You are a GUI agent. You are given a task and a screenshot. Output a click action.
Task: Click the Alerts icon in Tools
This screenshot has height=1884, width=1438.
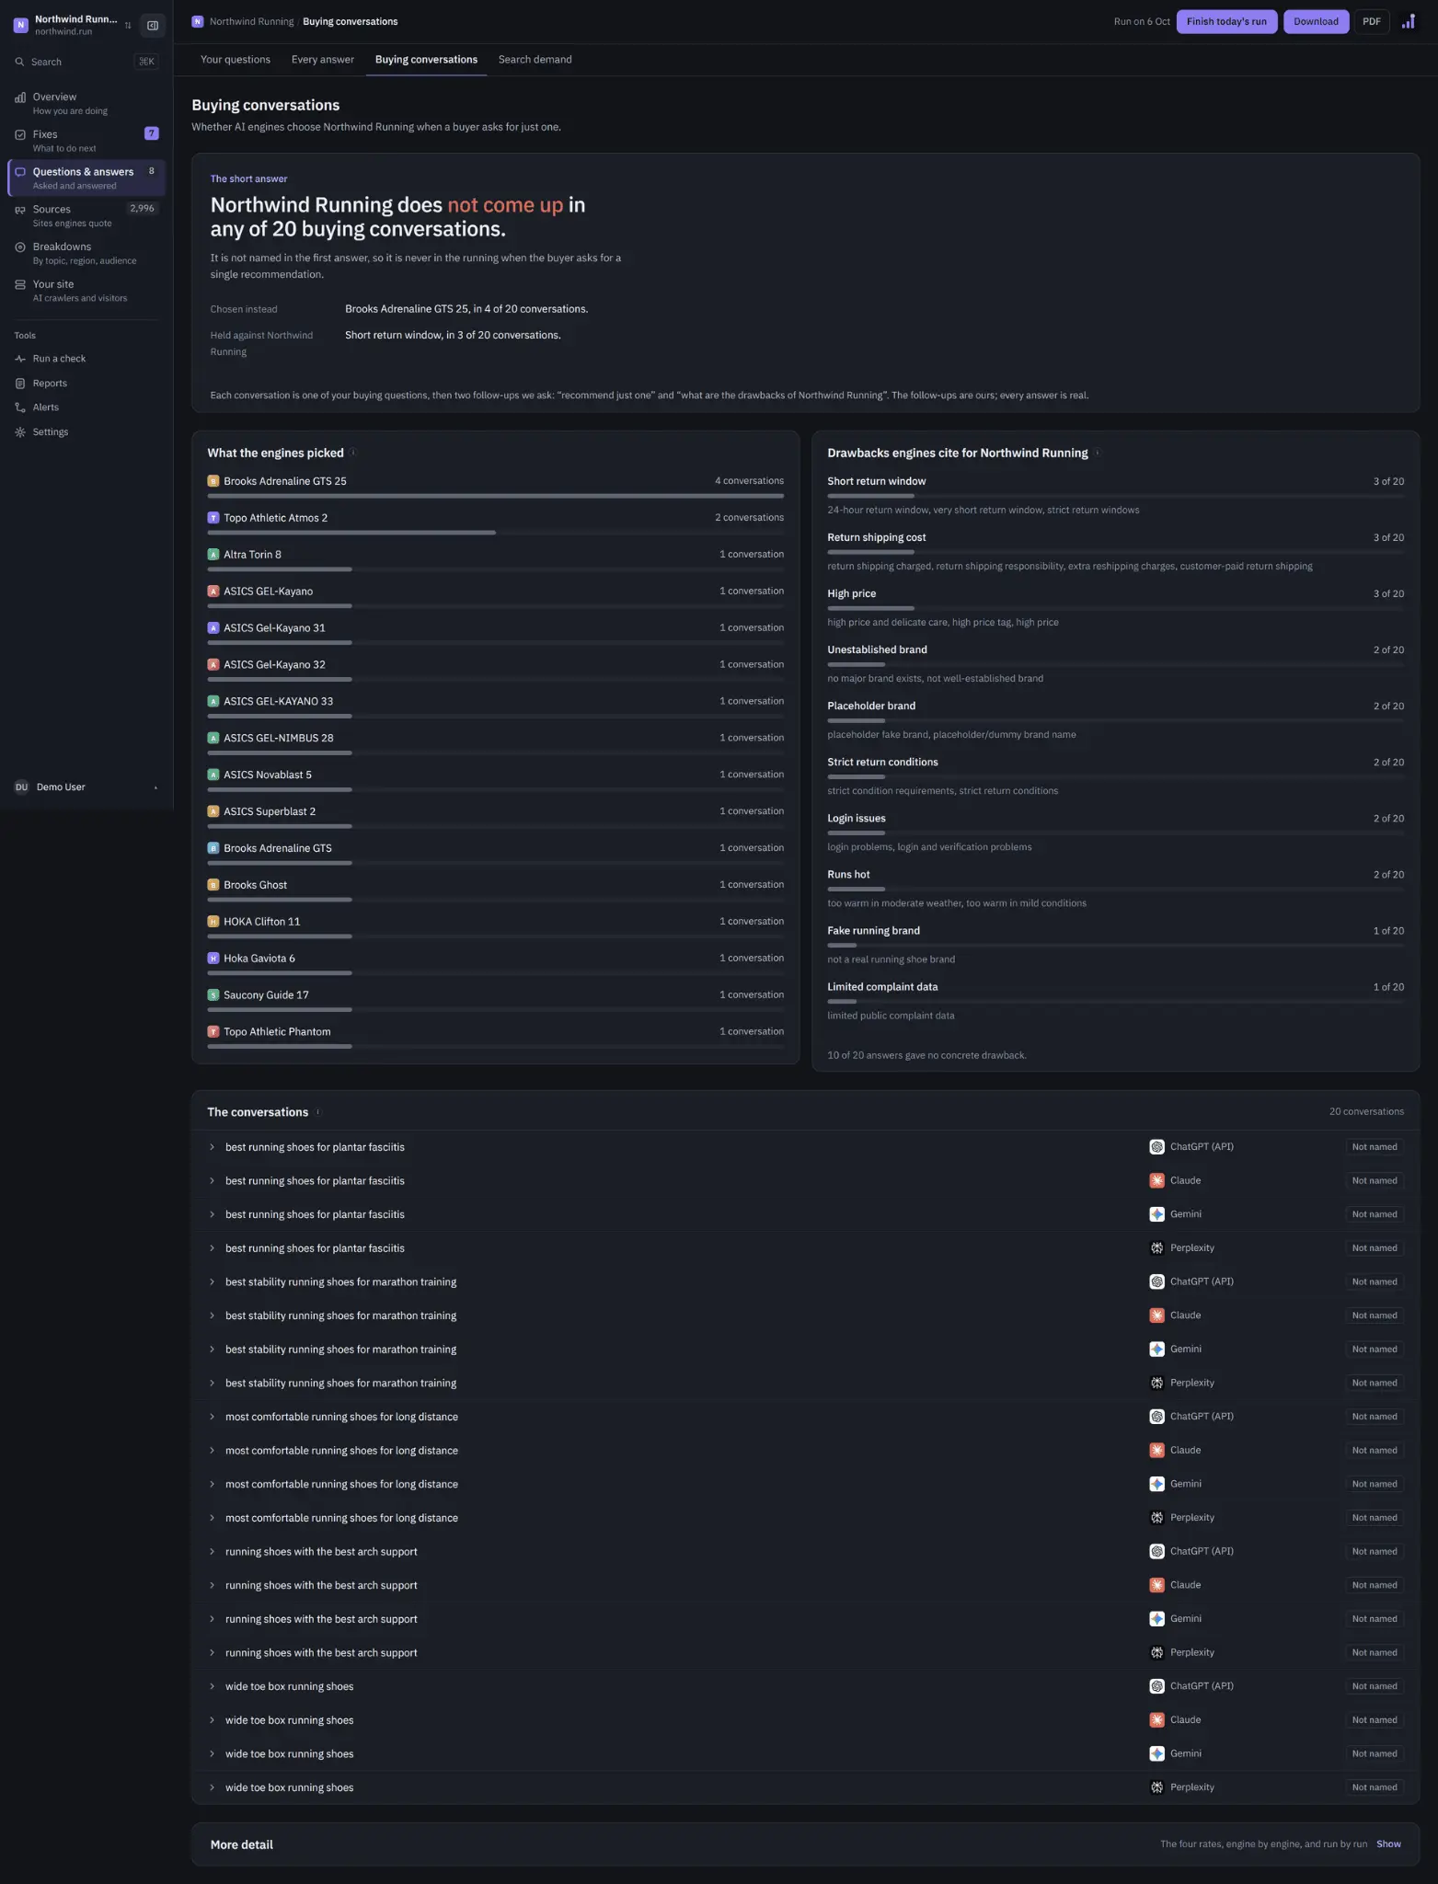[x=20, y=408]
